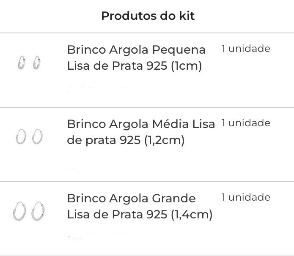Select 1 unidade for Argola Grande

point(246,197)
